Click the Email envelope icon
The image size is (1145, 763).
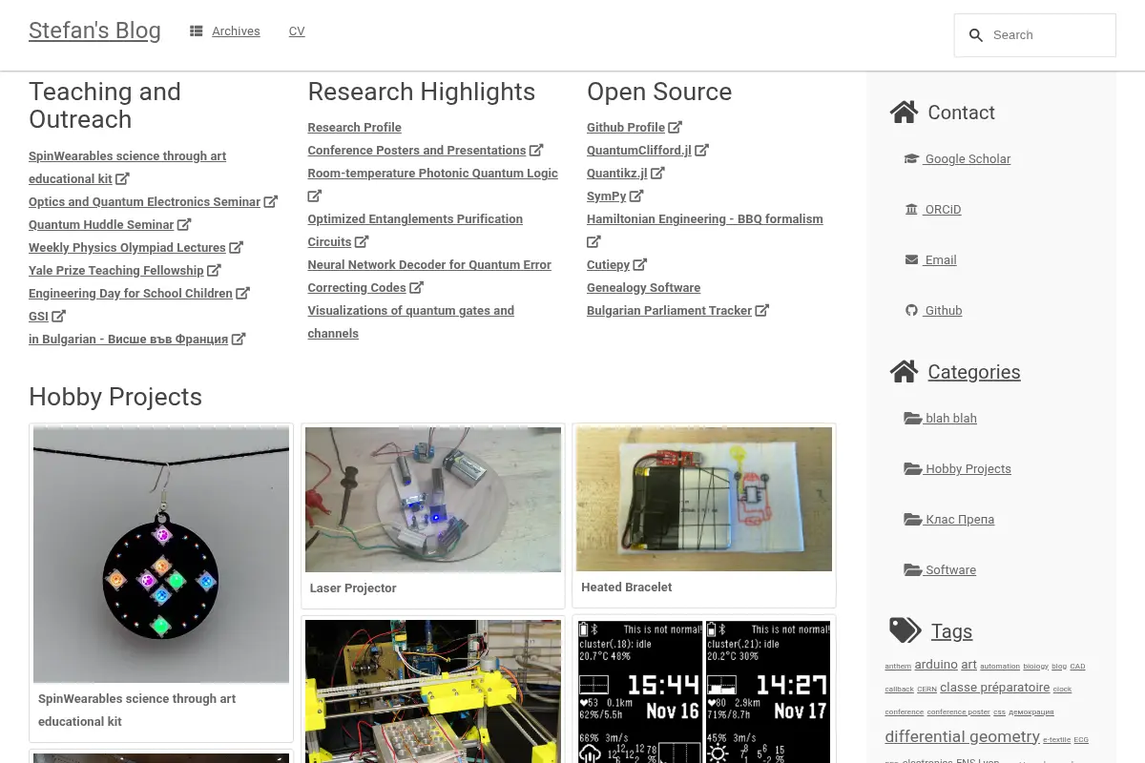point(911,260)
